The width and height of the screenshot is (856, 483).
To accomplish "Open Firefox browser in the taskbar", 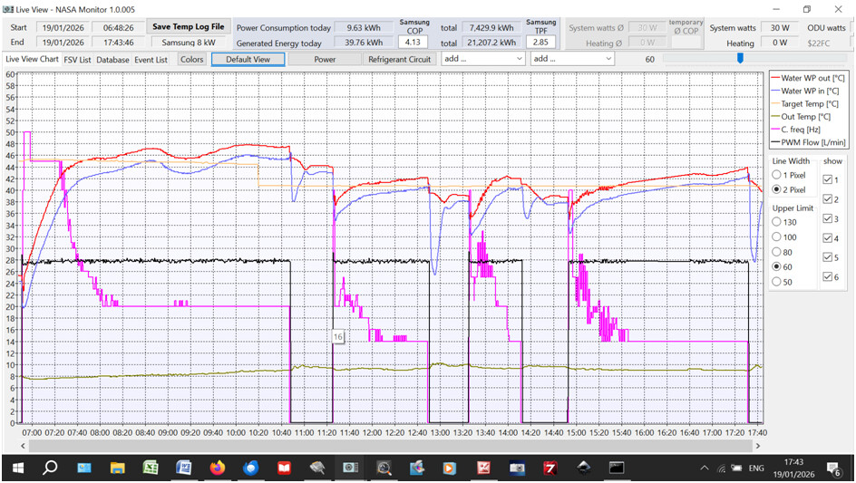I will click(217, 468).
